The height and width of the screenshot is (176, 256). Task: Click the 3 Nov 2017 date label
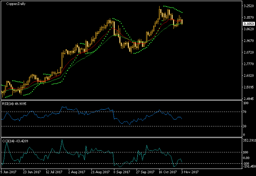click(x=190, y=172)
